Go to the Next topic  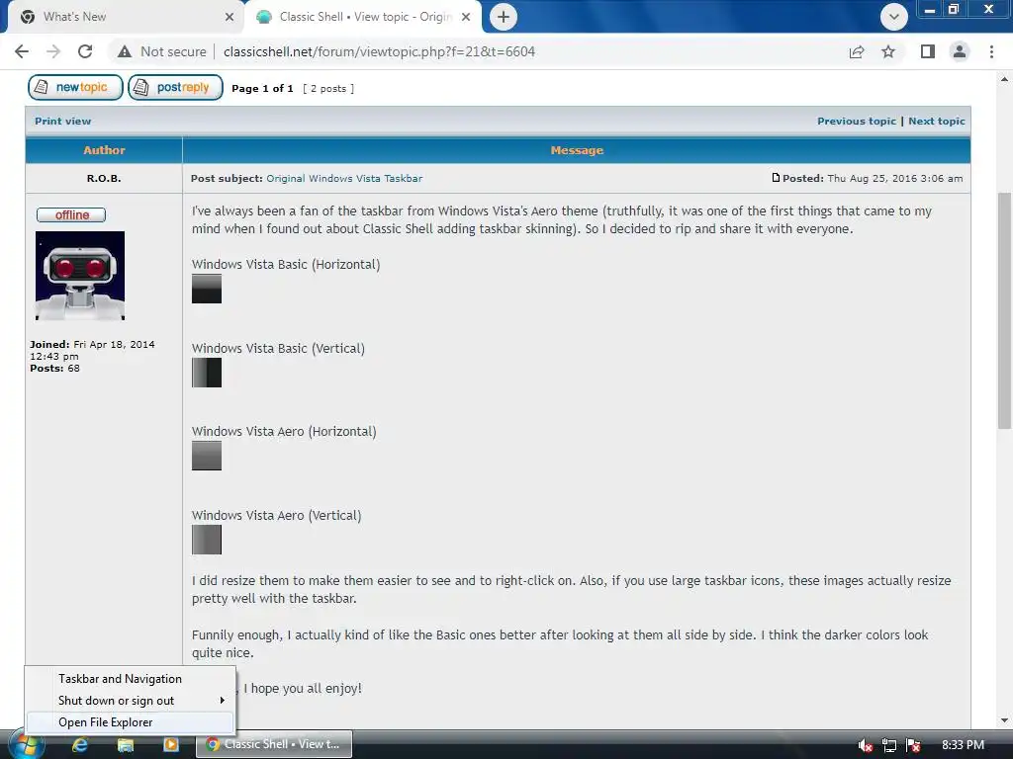[x=936, y=121]
